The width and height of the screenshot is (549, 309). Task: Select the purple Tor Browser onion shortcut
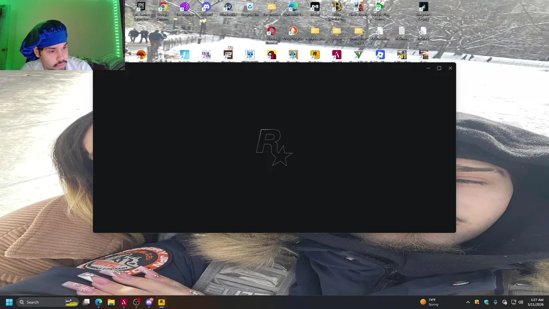(184, 9)
